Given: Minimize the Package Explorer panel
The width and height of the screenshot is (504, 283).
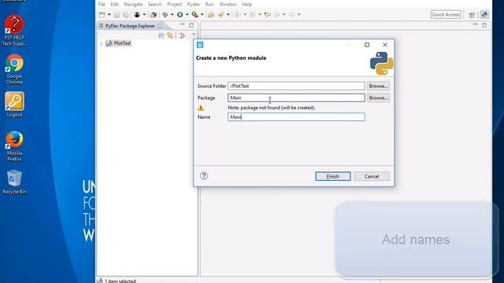Looking at the screenshot, I should (182, 24).
